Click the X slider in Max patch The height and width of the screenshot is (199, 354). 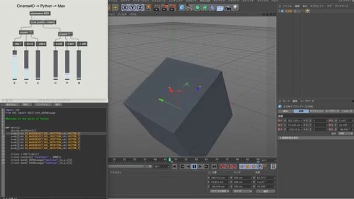click(x=15, y=65)
